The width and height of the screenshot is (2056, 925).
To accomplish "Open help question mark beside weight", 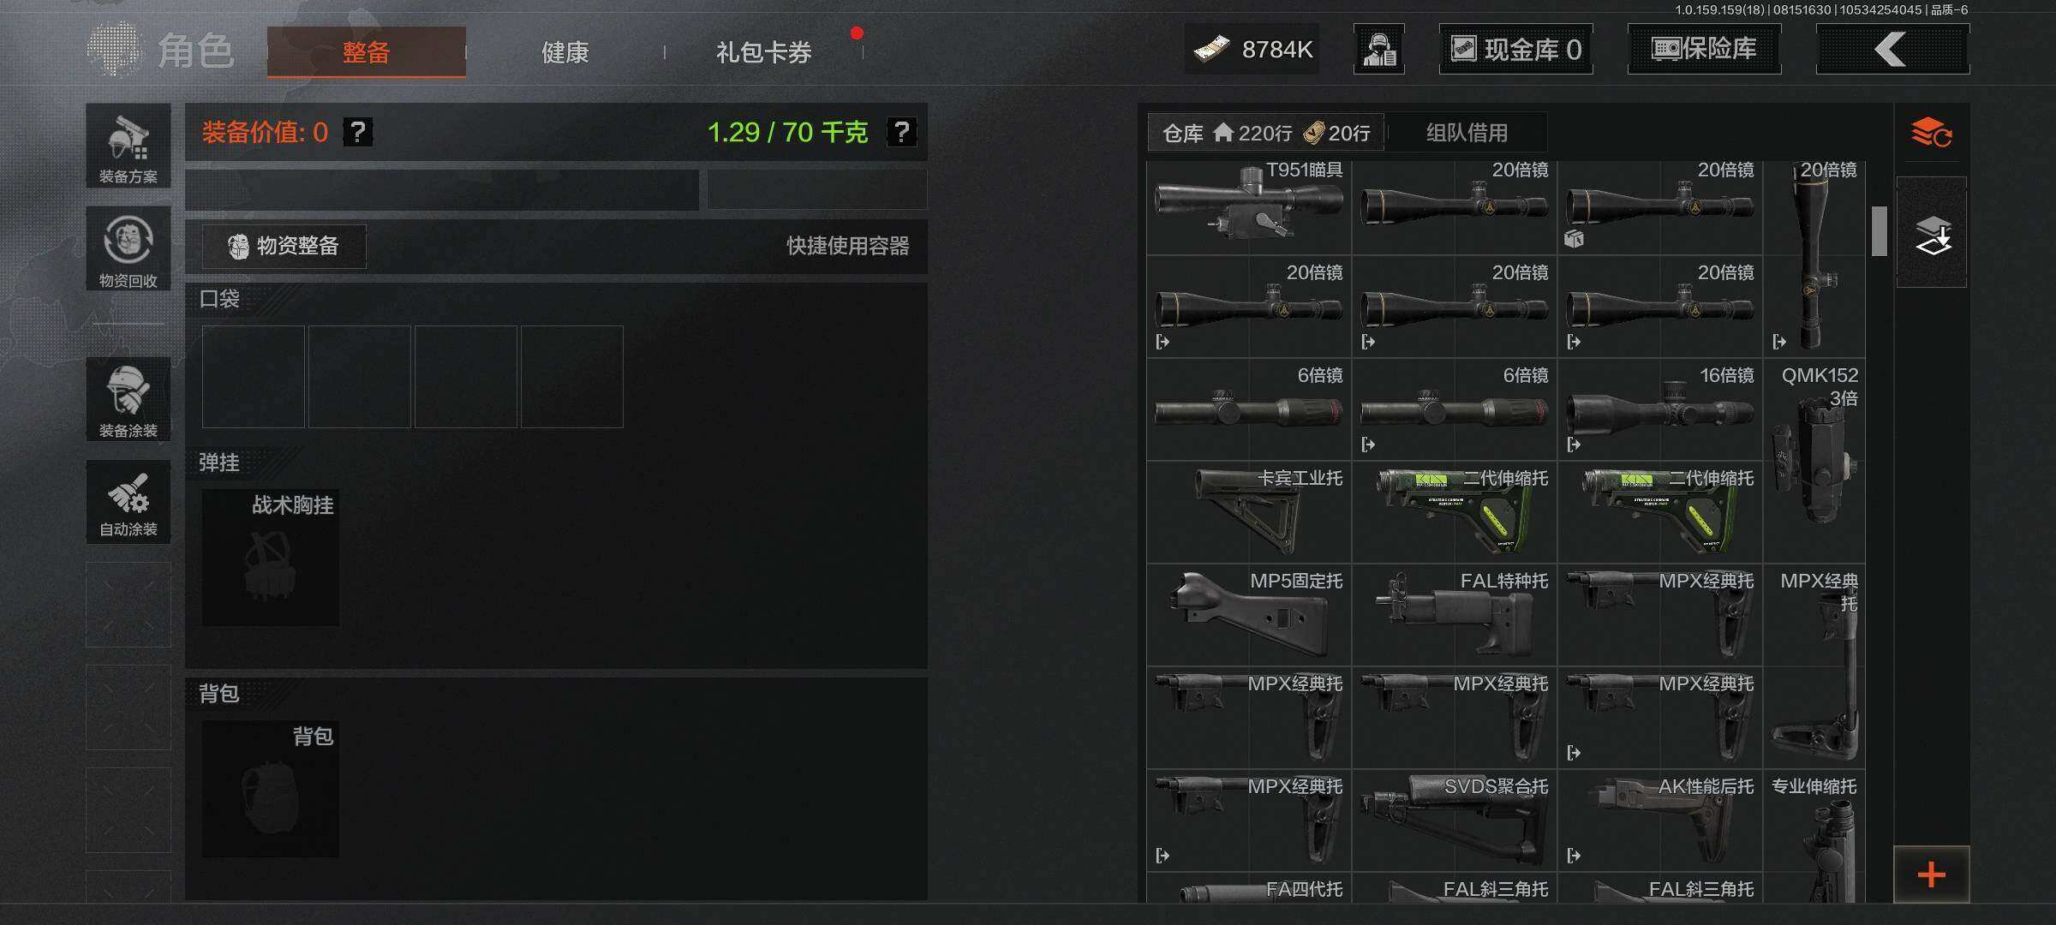I will [901, 132].
